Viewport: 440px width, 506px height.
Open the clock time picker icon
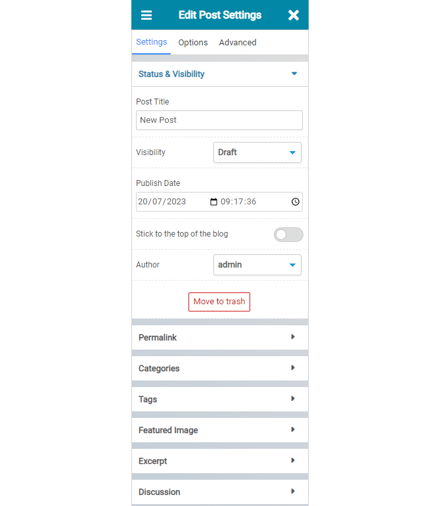click(296, 202)
